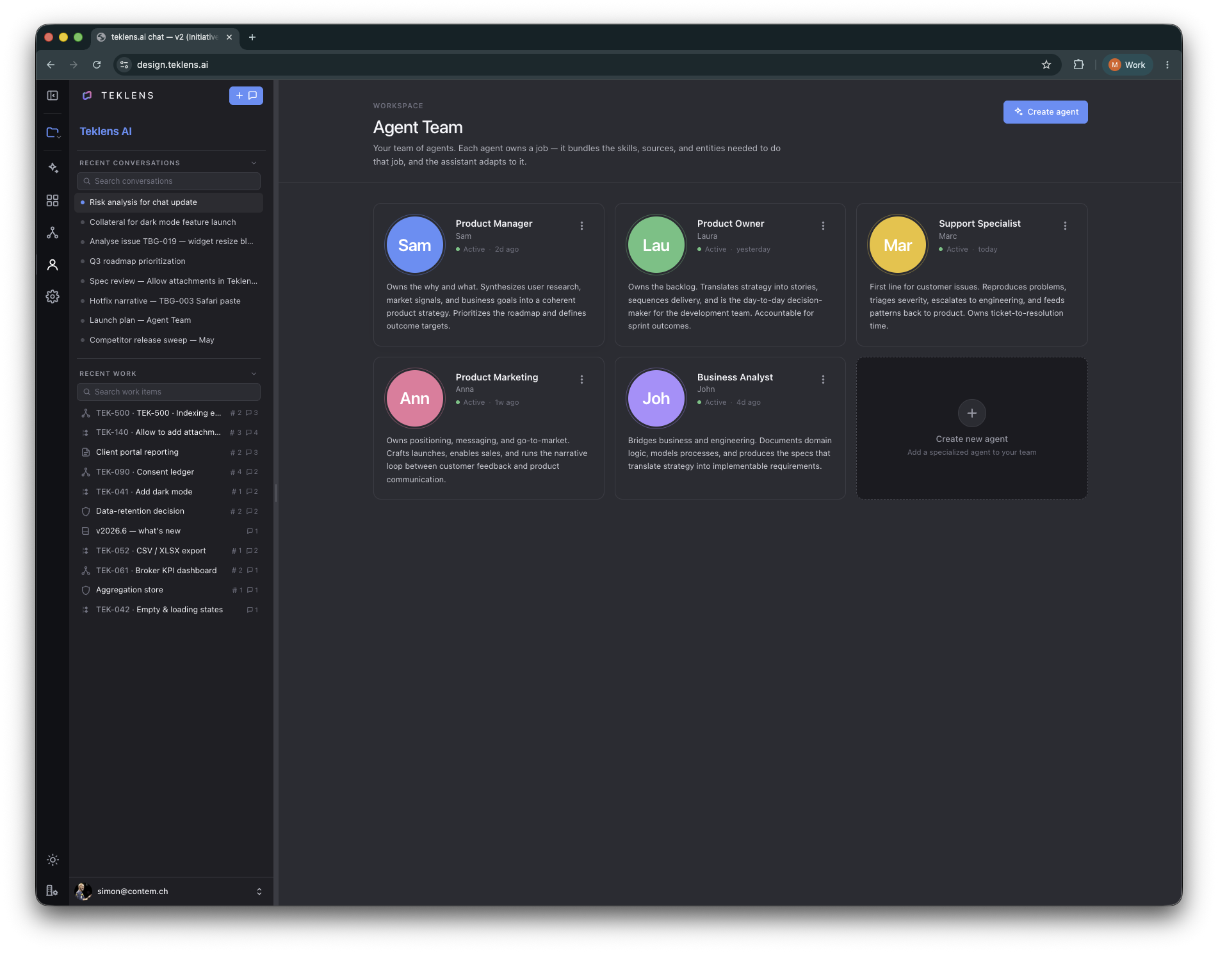Screen dimensions: 1218x953
Task: Start a new chat with plus button
Action: 246,95
